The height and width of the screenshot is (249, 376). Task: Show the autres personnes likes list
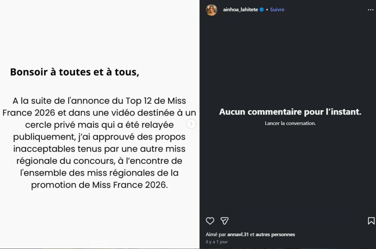click(275, 234)
